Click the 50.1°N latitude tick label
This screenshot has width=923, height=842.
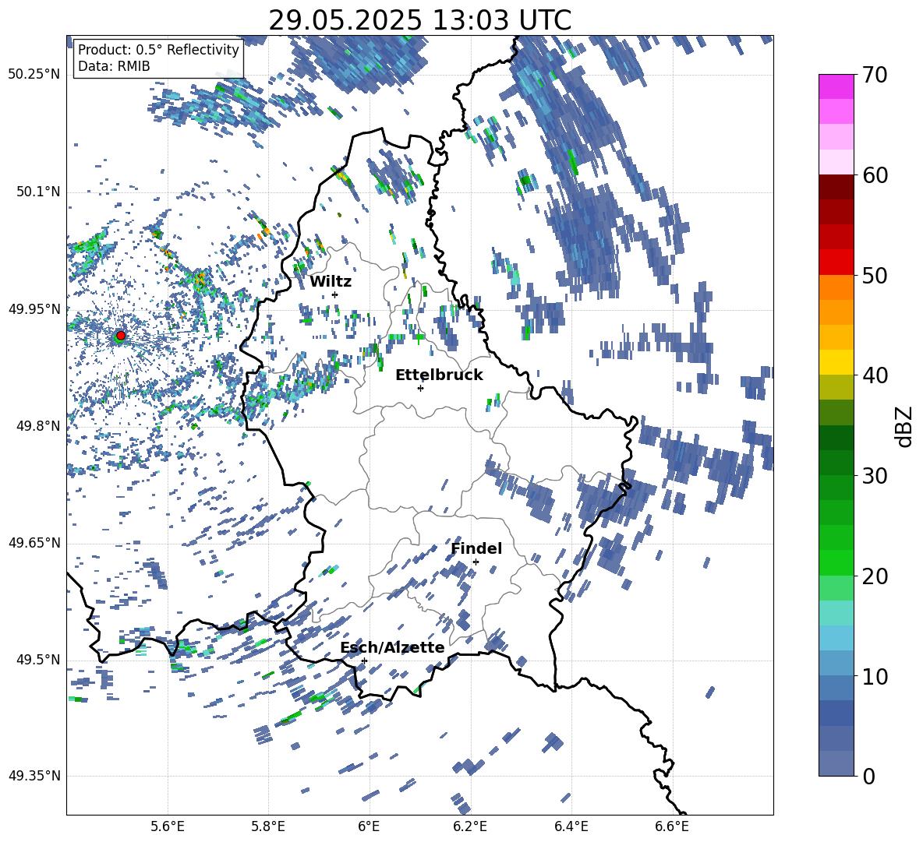(x=38, y=192)
